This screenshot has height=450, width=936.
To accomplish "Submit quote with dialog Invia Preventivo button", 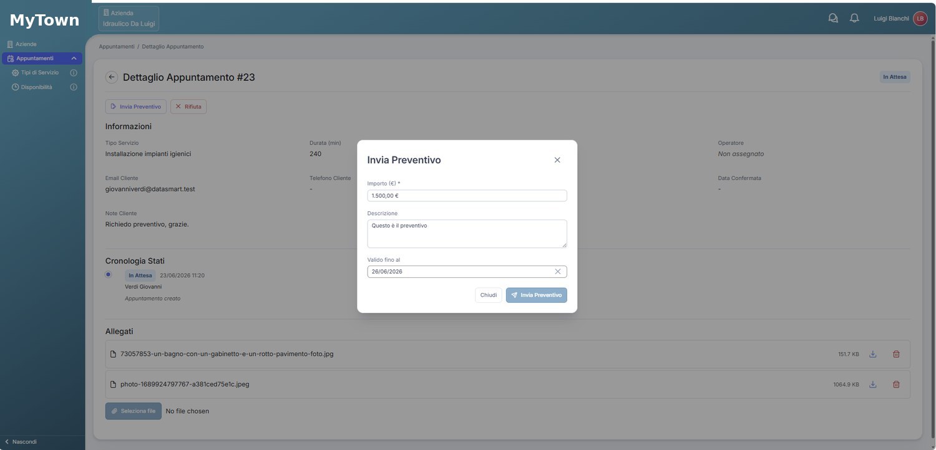I will (x=537, y=295).
